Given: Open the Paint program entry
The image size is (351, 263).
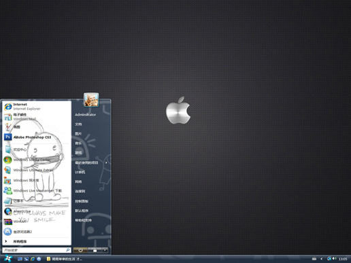Looking at the screenshot, I should tap(37, 127).
